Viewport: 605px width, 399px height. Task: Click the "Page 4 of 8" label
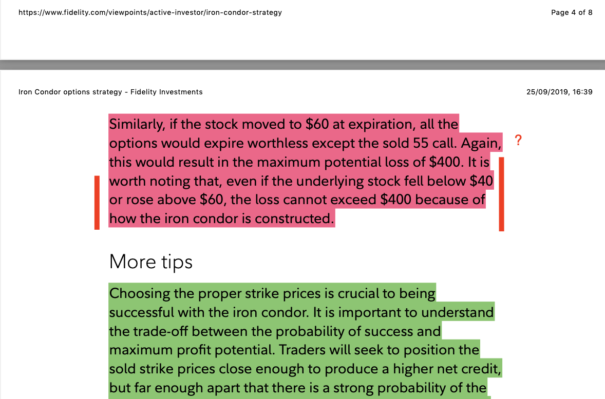pos(572,12)
